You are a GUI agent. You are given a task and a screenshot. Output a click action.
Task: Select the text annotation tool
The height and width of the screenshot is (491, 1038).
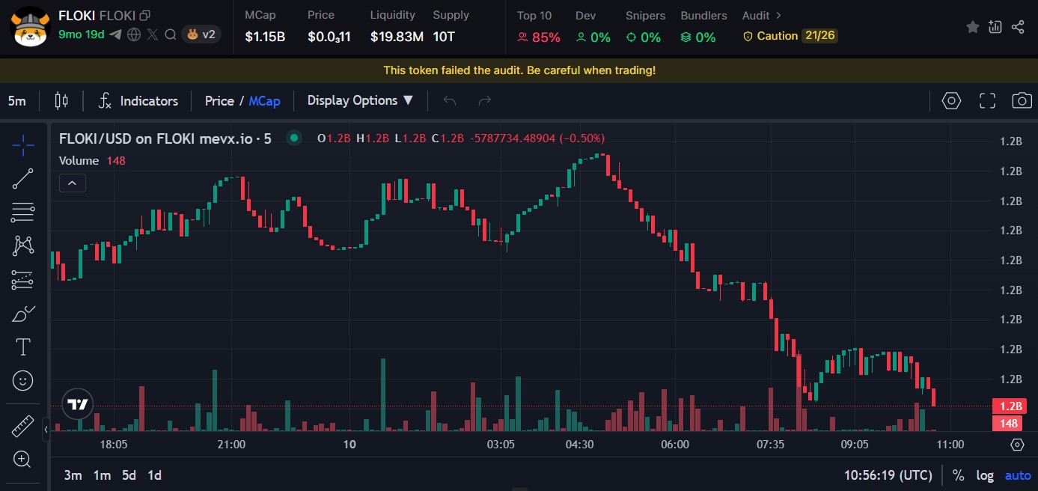click(23, 347)
